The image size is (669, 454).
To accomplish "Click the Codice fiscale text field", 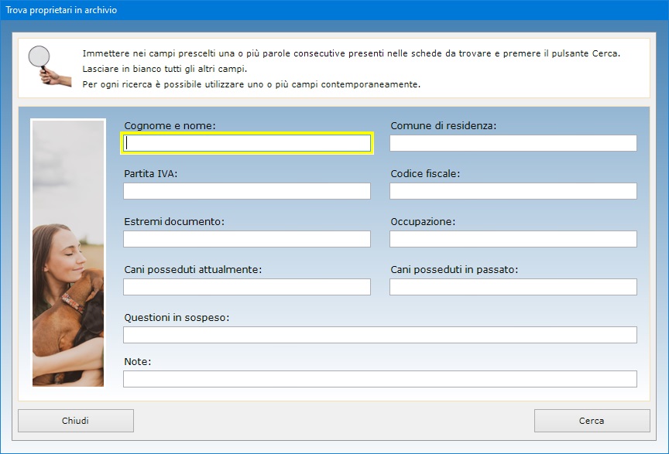I will (x=513, y=191).
